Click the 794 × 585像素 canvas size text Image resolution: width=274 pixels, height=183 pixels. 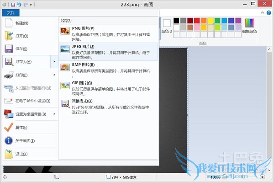(x=124, y=177)
